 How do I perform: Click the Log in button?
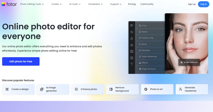pyautogui.click(x=203, y=4)
